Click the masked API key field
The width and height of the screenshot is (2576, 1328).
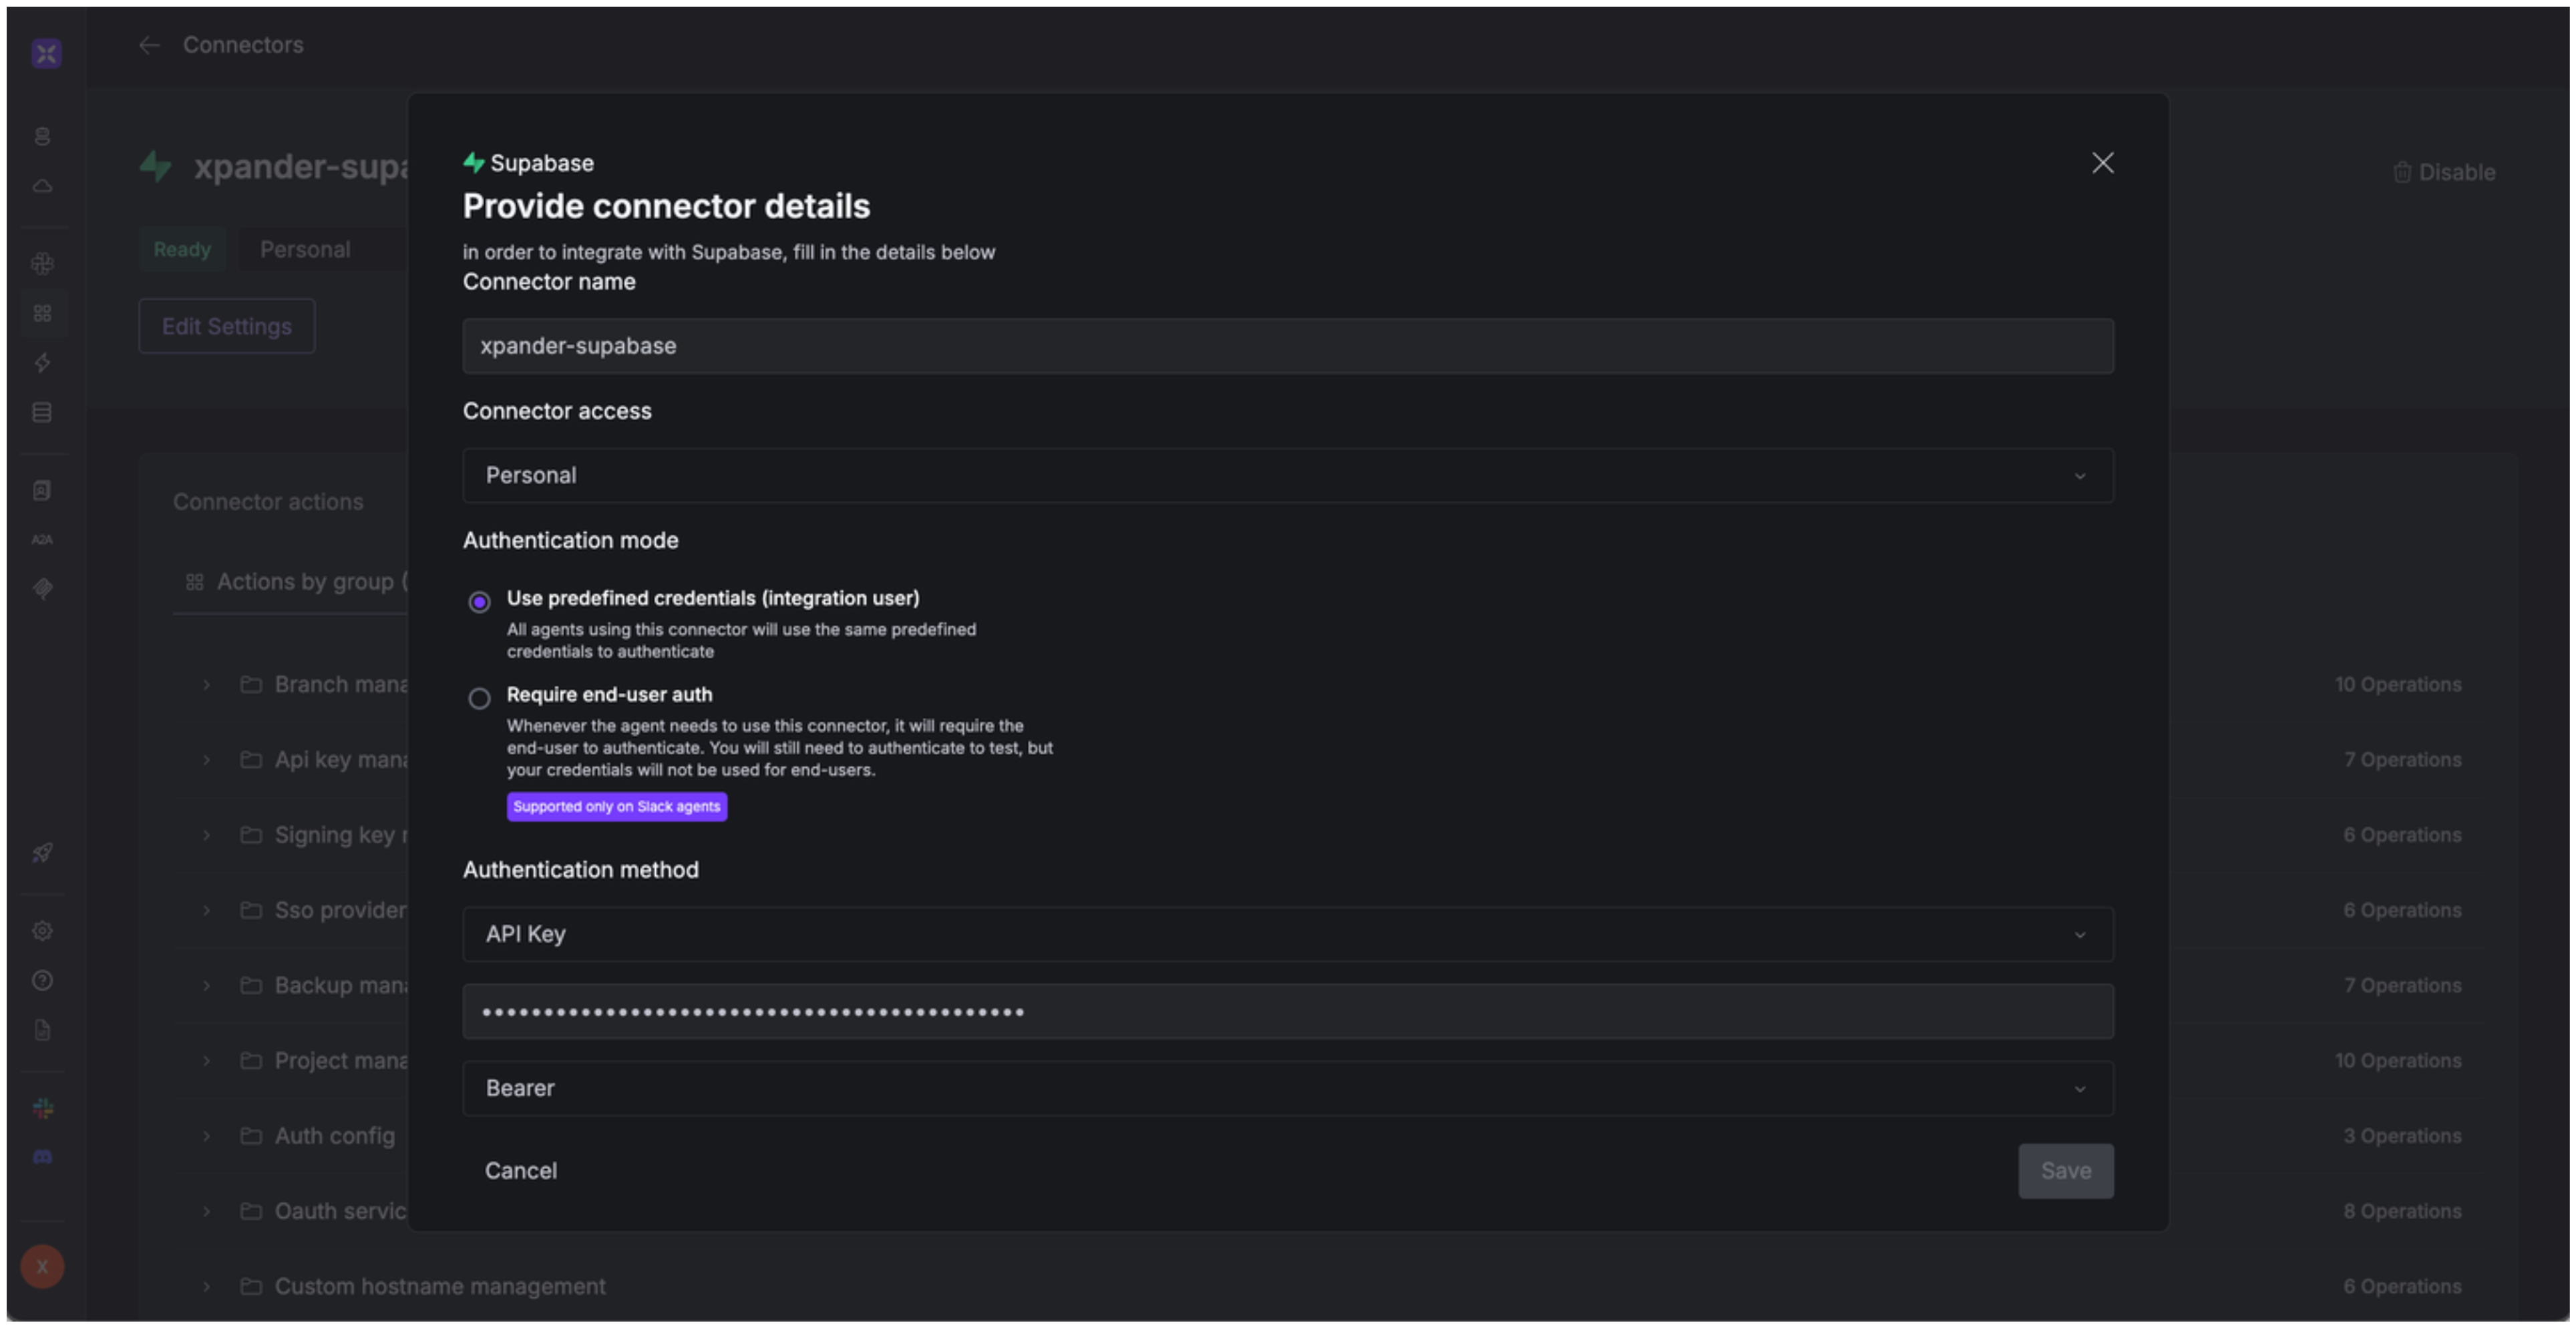pos(1287,1012)
